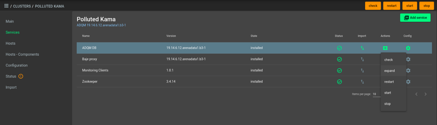Open the Items per page dropdown
Viewport: 437px width, 125px height.
377,94
